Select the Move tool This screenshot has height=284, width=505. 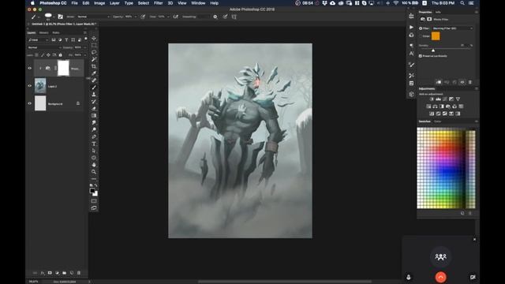point(94,39)
